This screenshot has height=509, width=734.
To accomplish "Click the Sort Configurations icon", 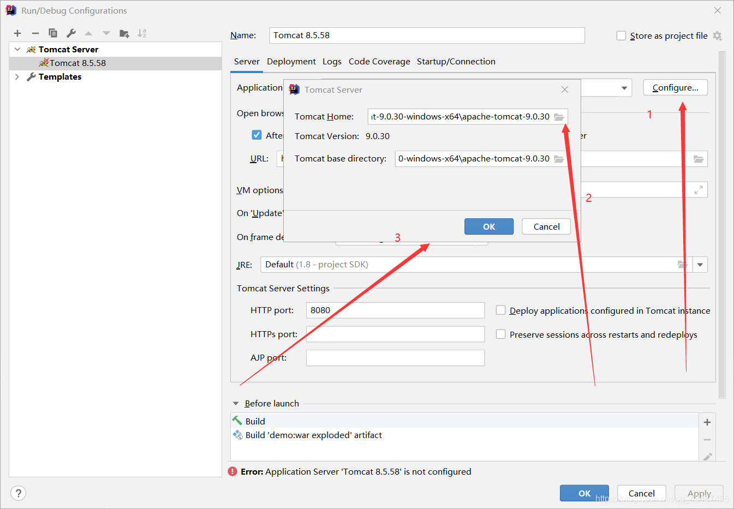I will (142, 33).
